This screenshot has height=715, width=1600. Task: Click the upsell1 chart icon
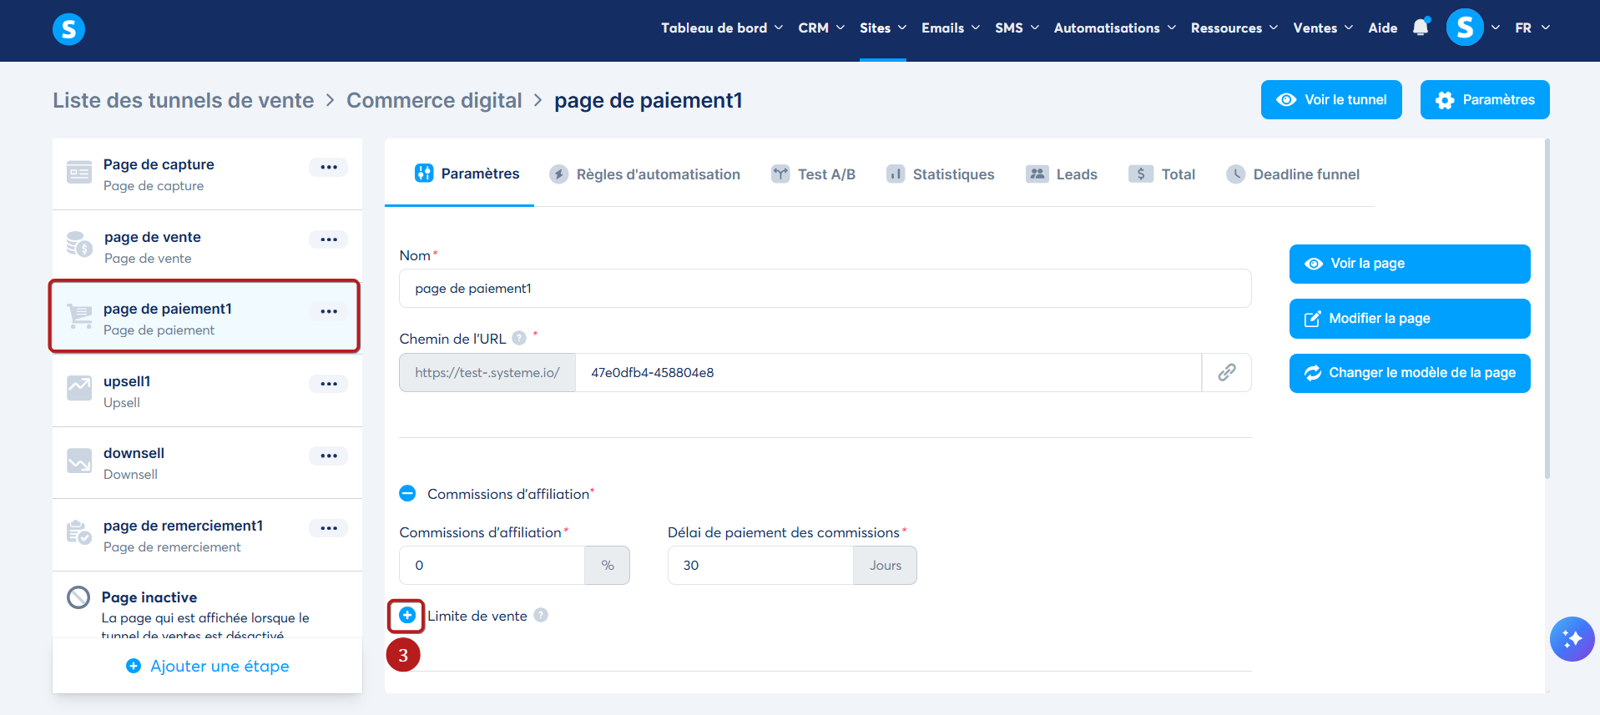click(x=79, y=388)
